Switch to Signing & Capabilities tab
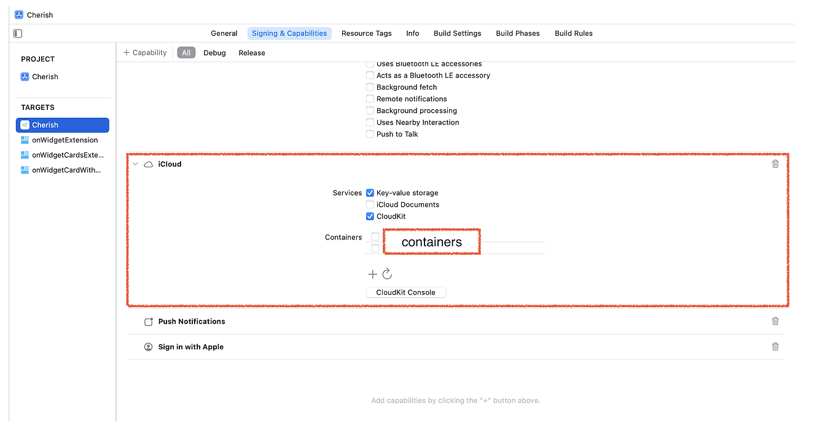817x431 pixels. (289, 33)
